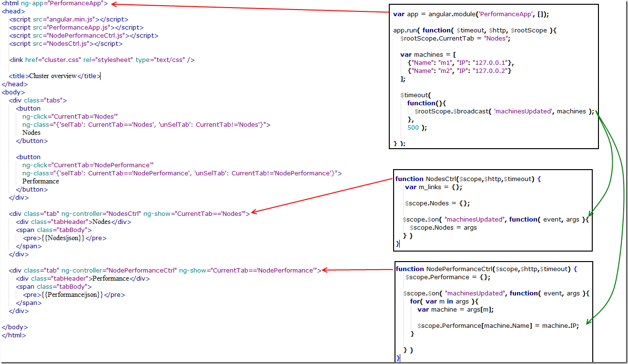Click the 'function NodesCtrl(' declaration line

click(x=468, y=179)
